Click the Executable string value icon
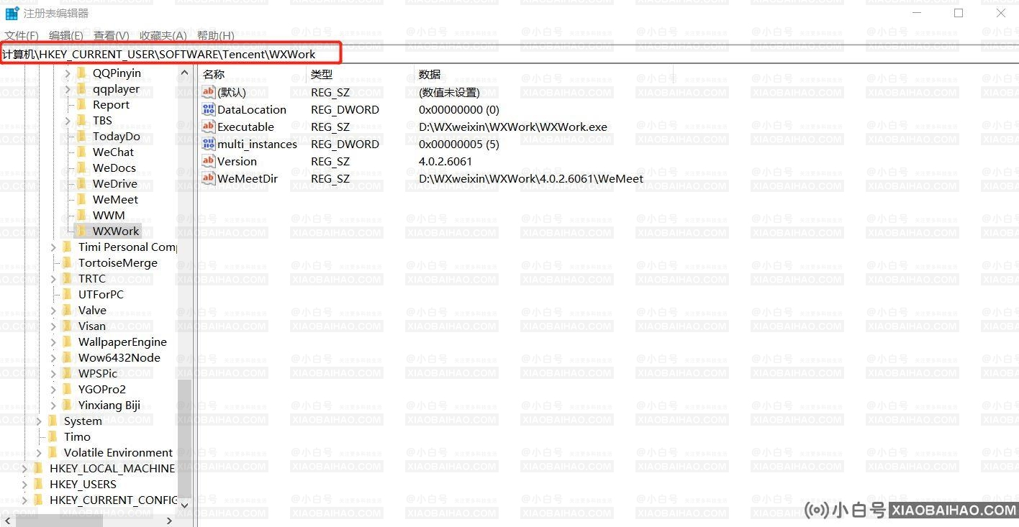 click(x=209, y=127)
